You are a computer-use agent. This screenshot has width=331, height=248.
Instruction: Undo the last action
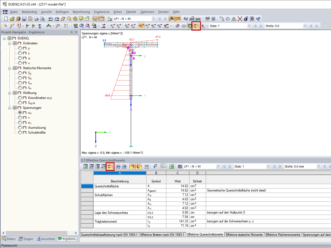tap(51, 19)
